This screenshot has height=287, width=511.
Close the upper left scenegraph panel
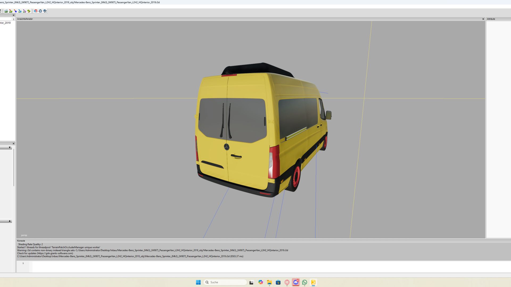[x=14, y=15]
